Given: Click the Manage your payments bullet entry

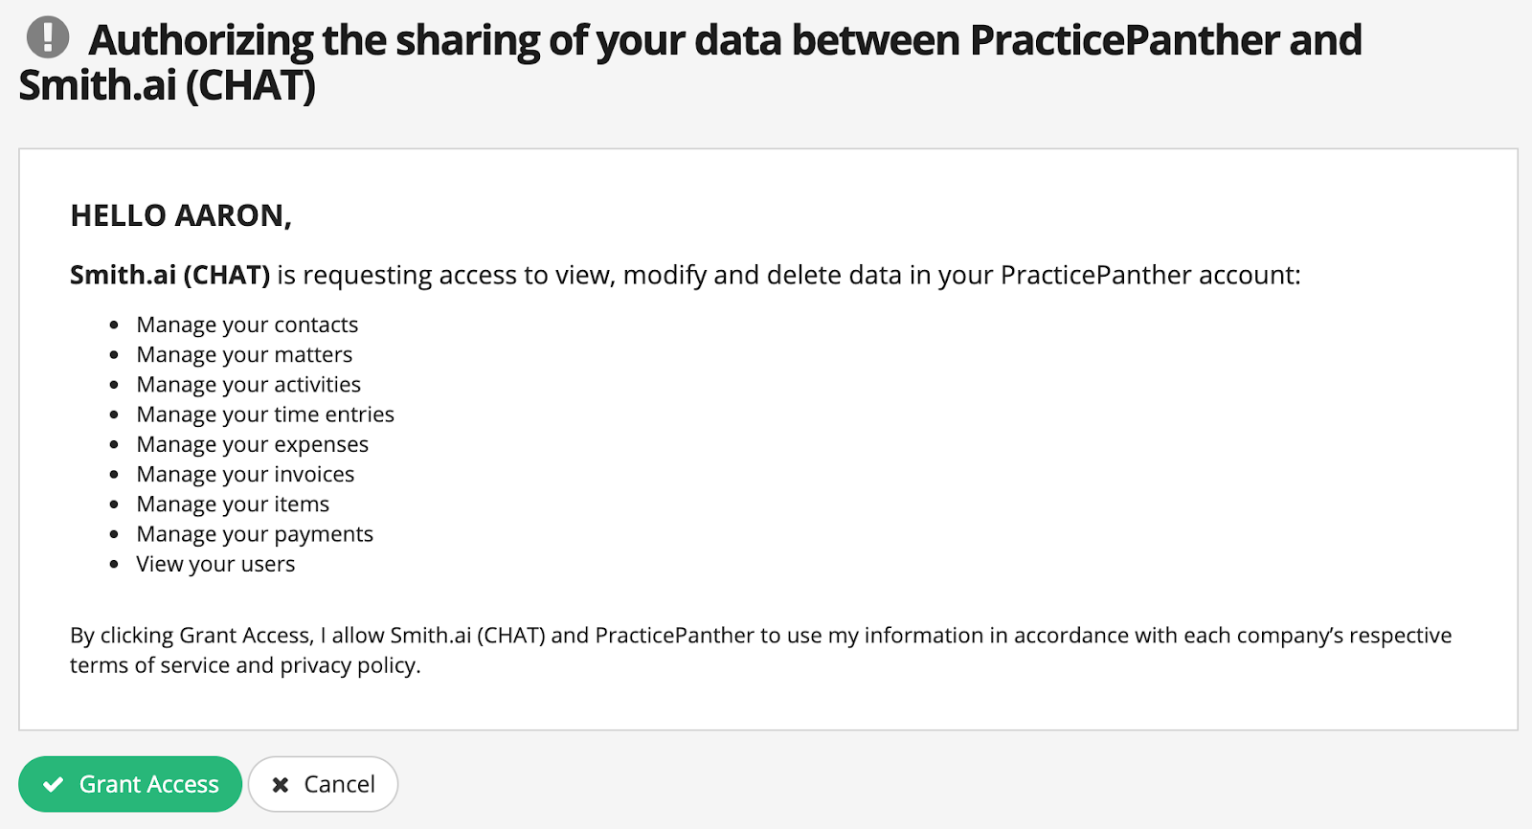Looking at the screenshot, I should click(255, 534).
